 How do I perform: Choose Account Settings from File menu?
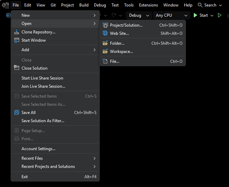tap(38, 149)
